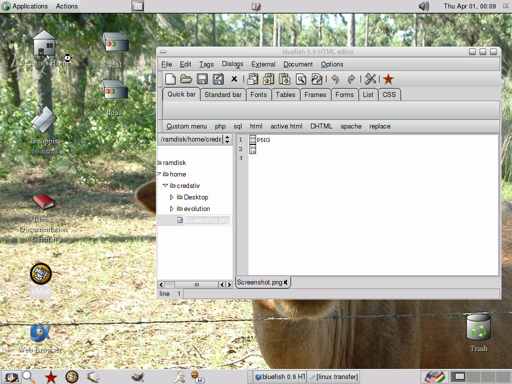
Task: Switch to the Tables tab
Action: 285,94
